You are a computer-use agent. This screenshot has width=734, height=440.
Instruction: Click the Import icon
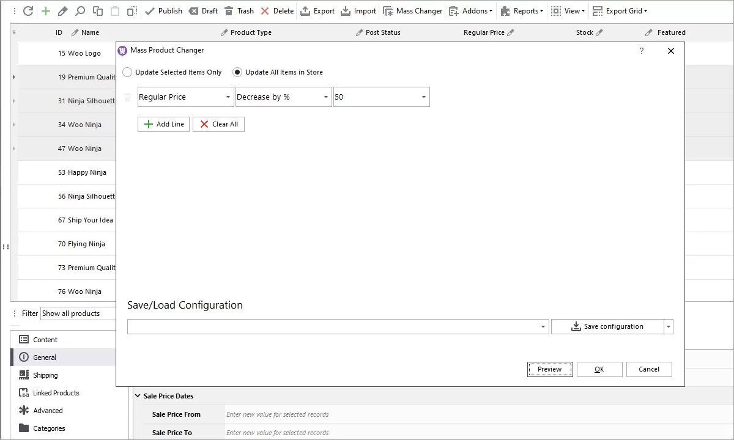347,10
